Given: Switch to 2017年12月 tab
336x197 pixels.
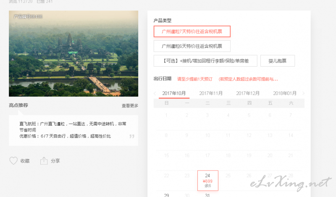Looking at the screenshot, I should point(248,93).
